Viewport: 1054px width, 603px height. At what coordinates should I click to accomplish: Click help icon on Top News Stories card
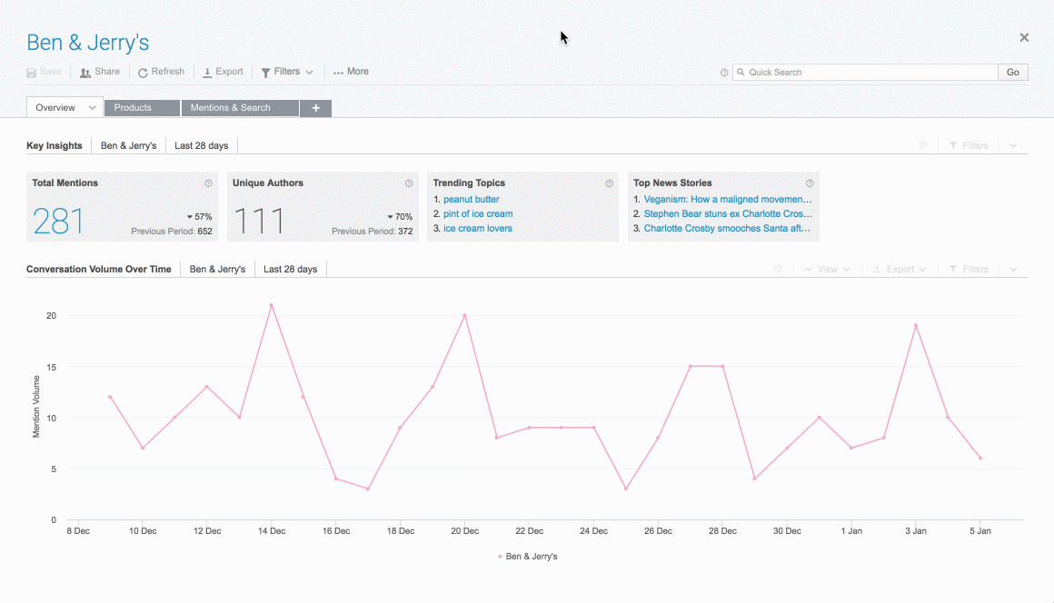click(x=810, y=183)
